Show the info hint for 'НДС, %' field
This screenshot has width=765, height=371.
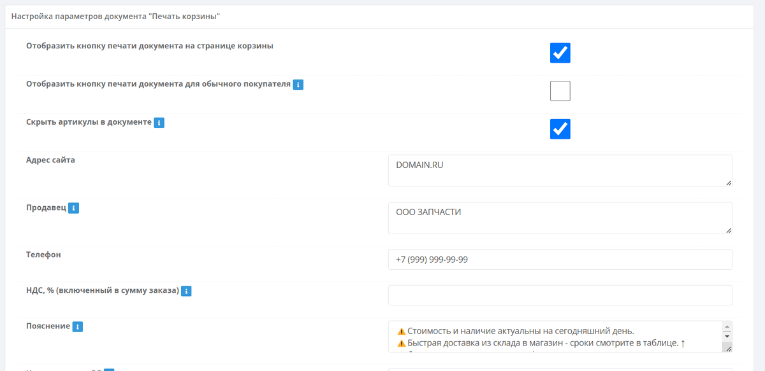(187, 291)
